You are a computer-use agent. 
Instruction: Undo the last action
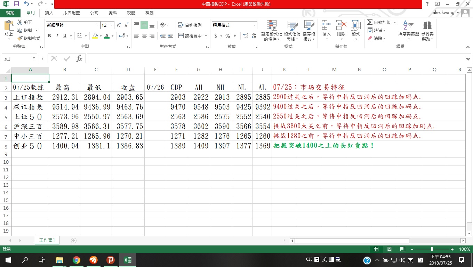point(26,4)
